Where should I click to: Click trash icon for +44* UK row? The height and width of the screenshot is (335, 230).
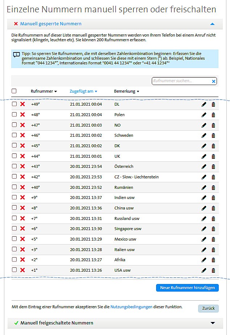tap(213, 156)
